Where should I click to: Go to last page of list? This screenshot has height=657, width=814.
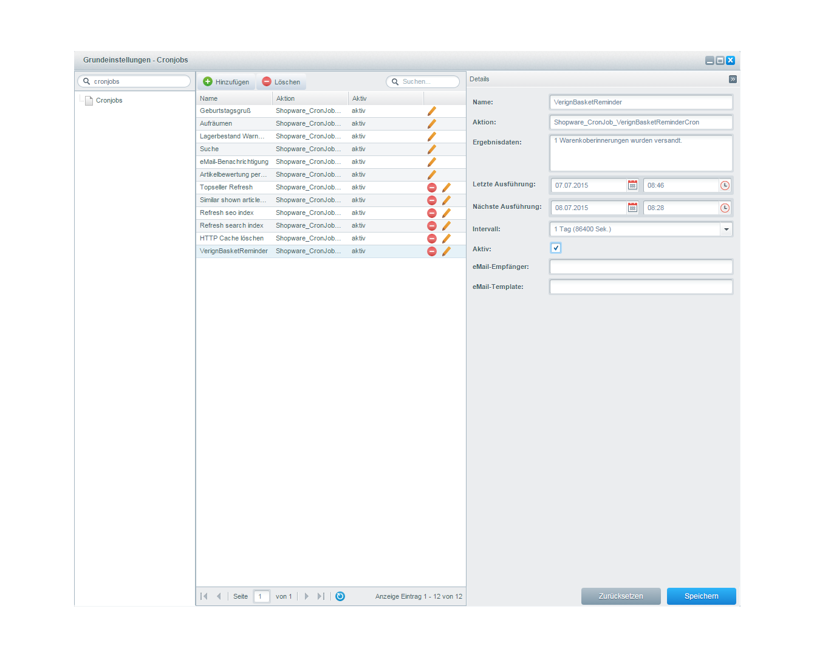(321, 596)
